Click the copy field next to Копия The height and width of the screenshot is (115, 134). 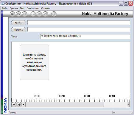79,29
